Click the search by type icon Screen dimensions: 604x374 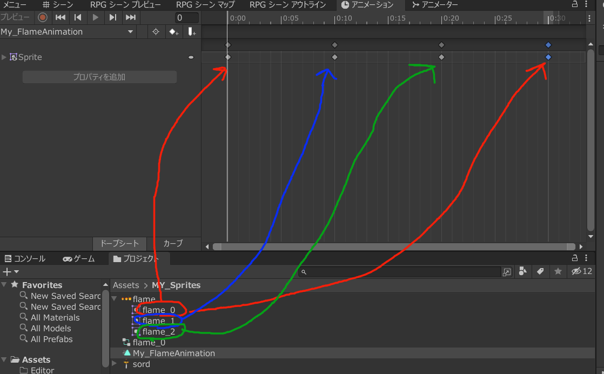522,271
